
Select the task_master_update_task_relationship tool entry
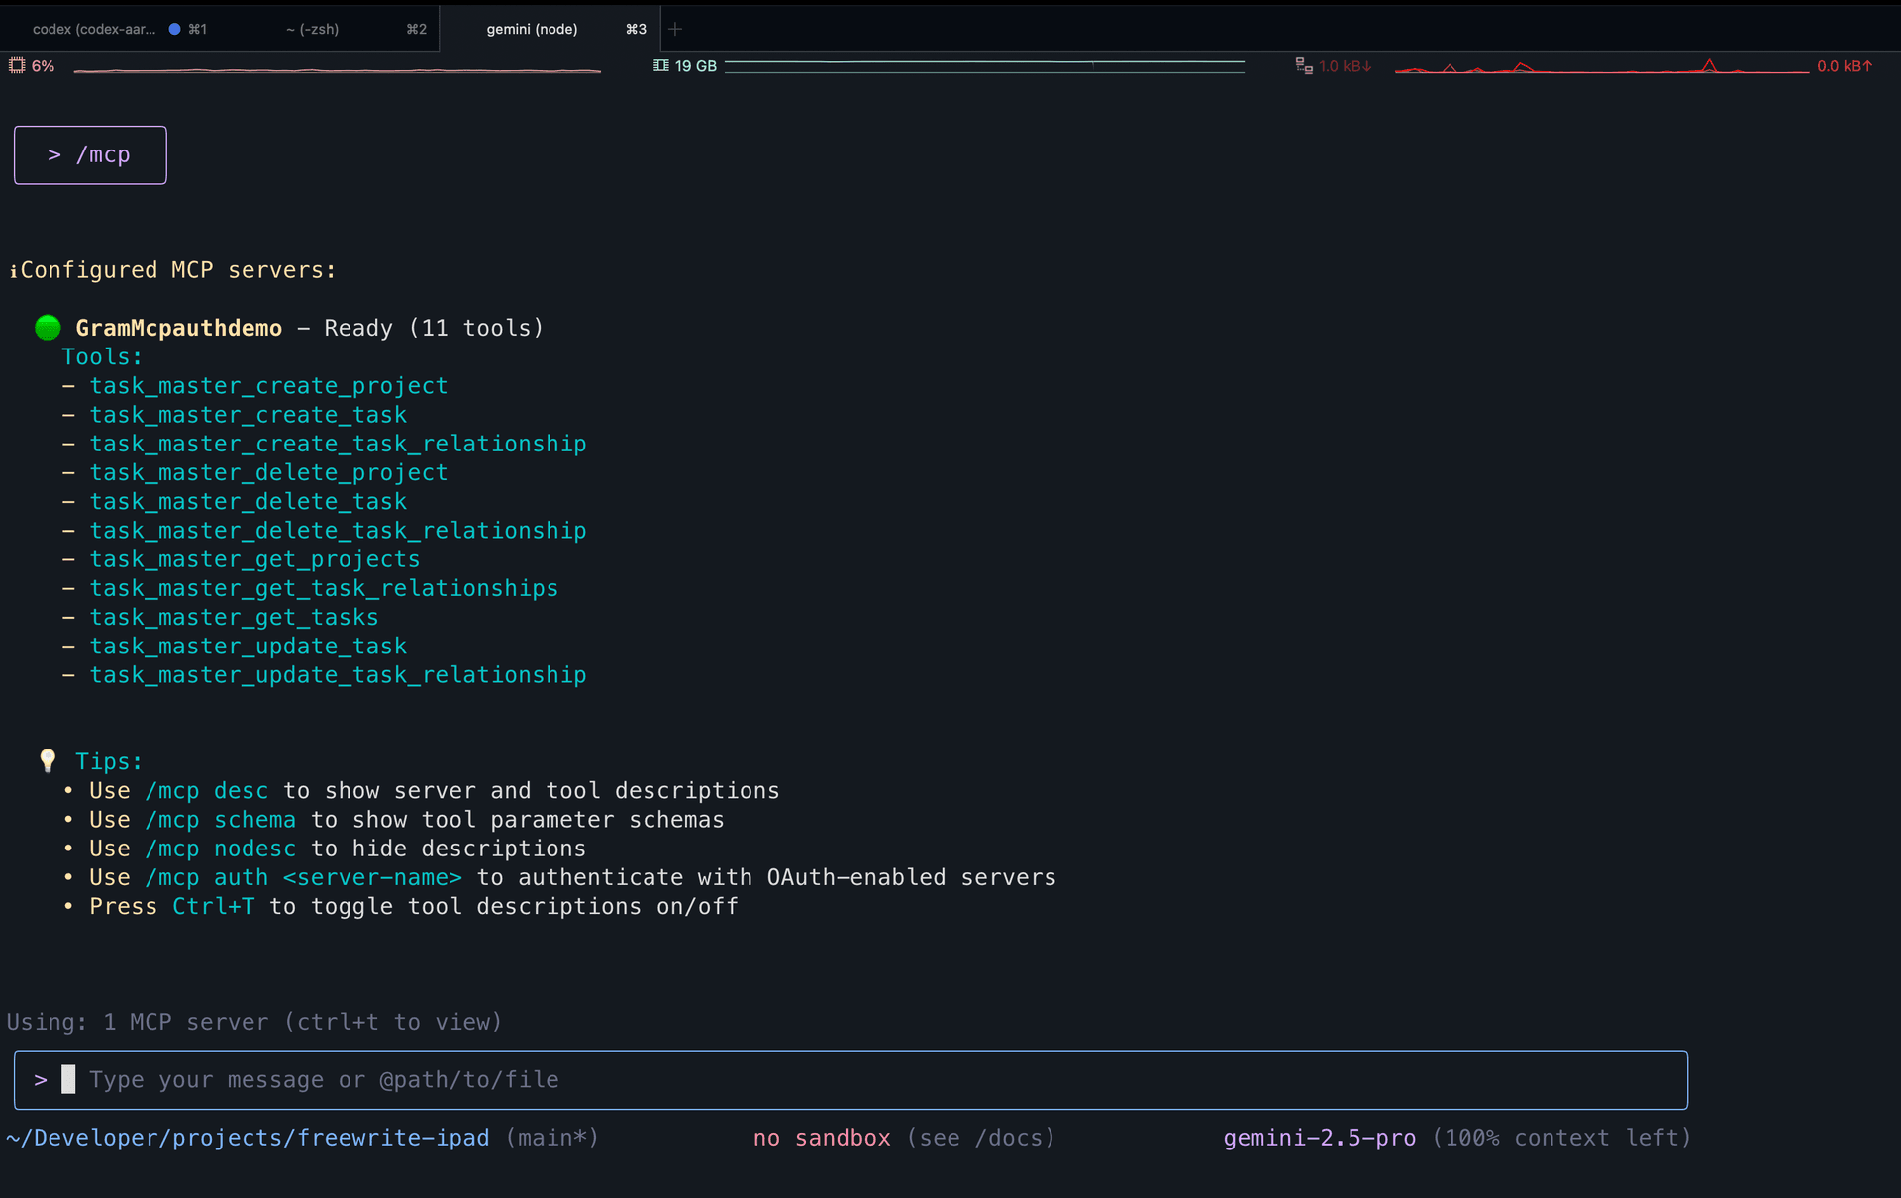(x=338, y=674)
